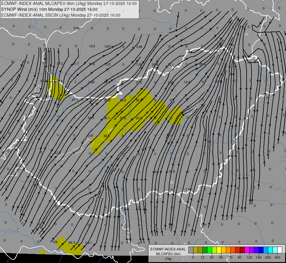Click the map value 35.8
The image size is (286, 263).
[172, 172]
